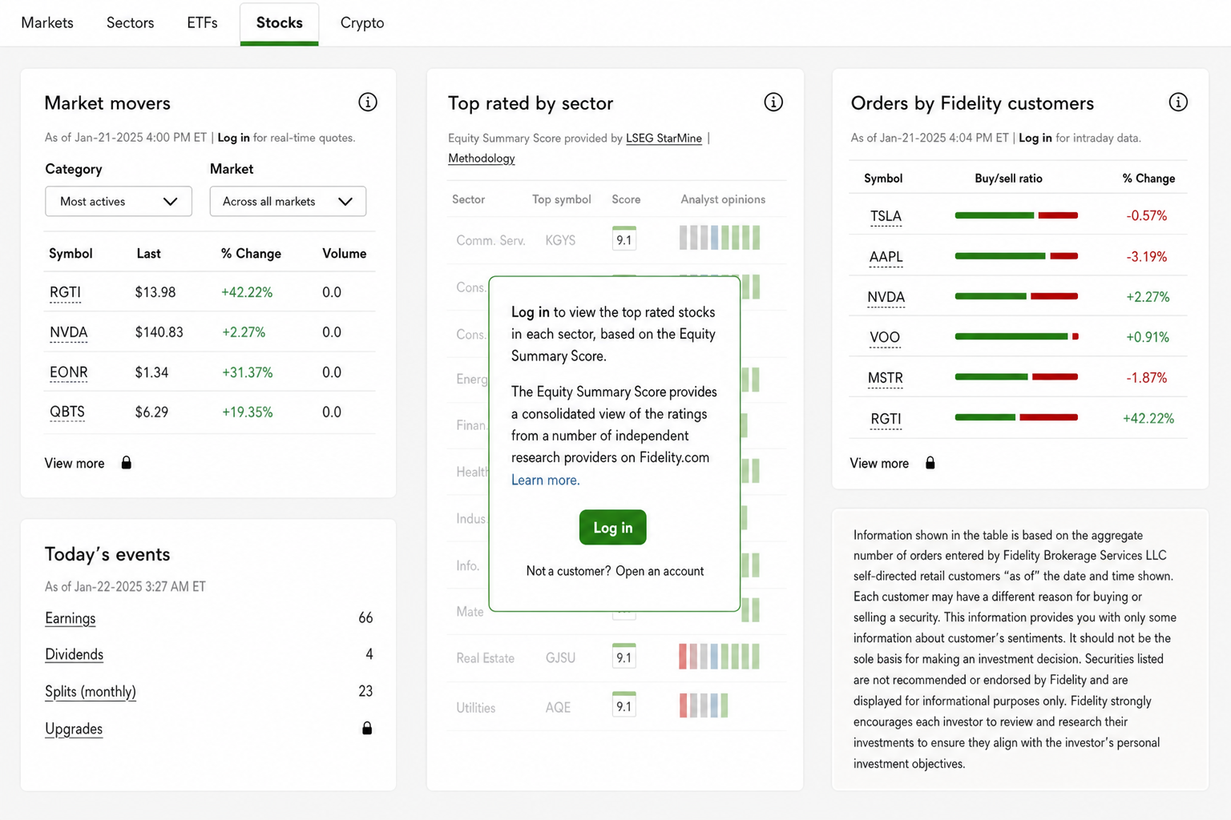Open the Splits (monthly) events link

pos(91,691)
